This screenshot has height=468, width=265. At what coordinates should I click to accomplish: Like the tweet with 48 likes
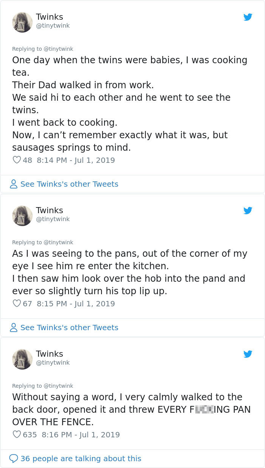click(x=17, y=160)
